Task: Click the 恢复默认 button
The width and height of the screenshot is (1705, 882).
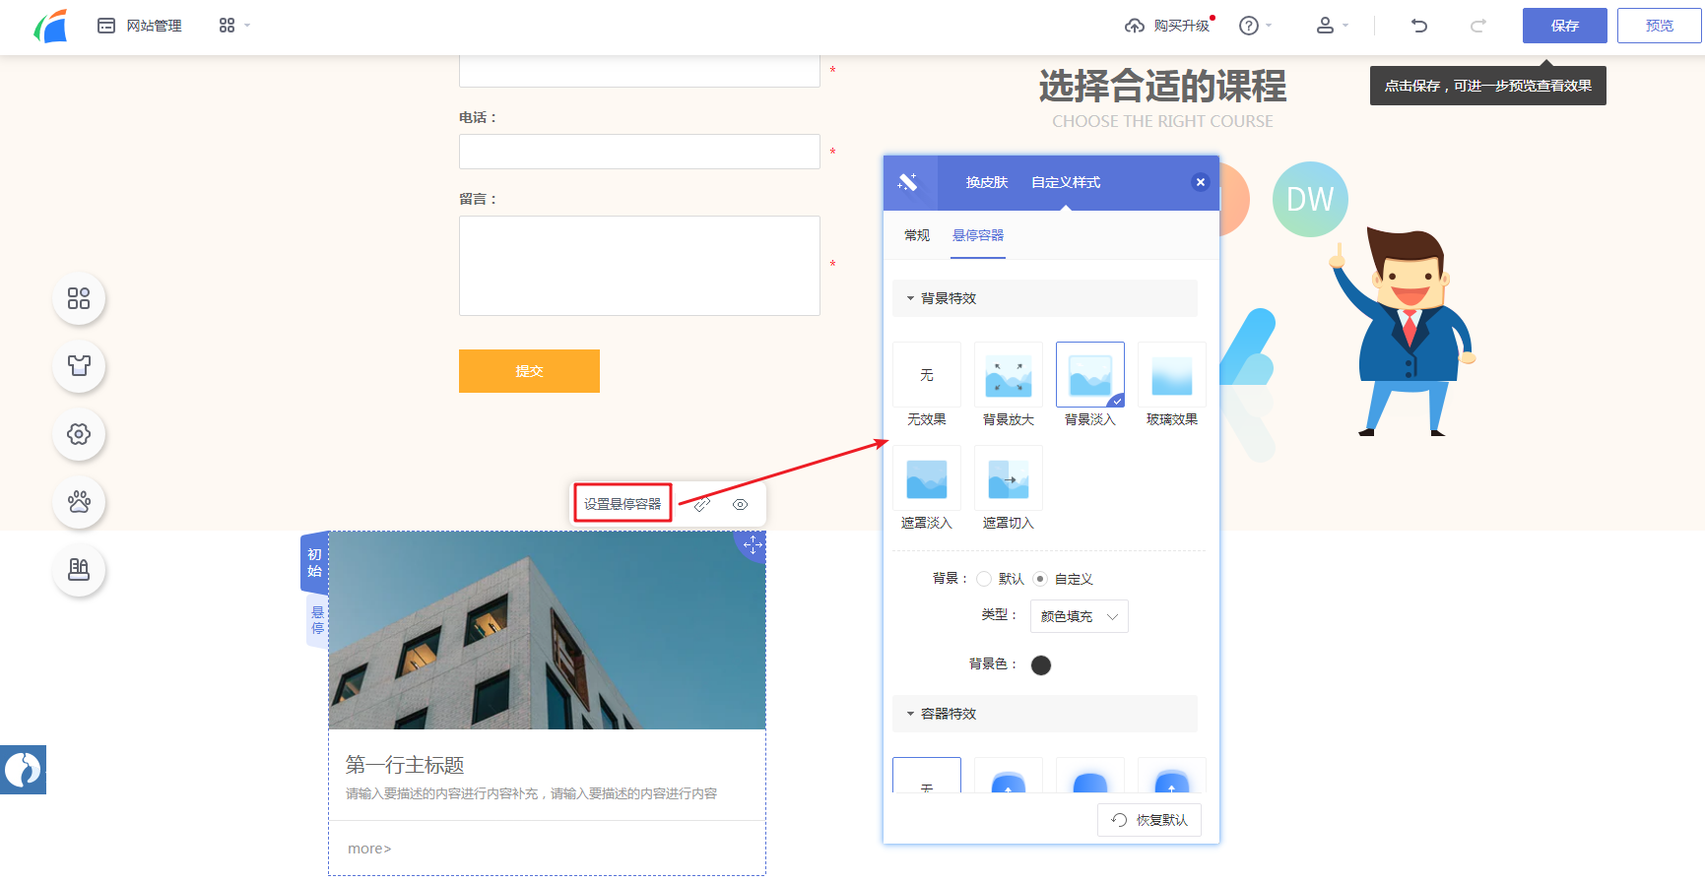Action: (x=1149, y=820)
